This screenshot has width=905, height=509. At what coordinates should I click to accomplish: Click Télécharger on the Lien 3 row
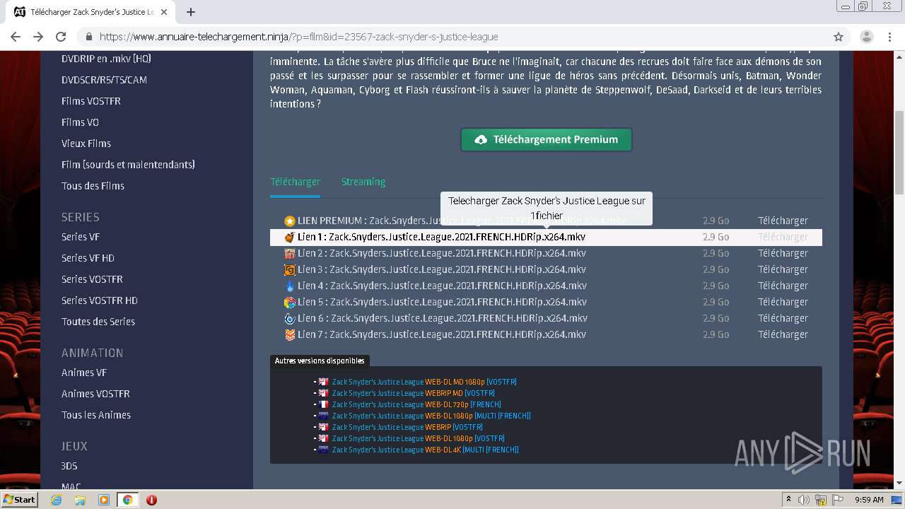coord(783,269)
